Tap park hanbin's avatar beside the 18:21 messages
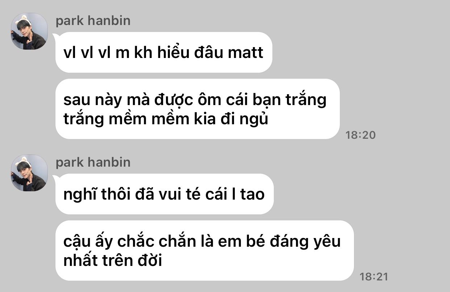This screenshot has width=450, height=292. pyautogui.click(x=29, y=173)
